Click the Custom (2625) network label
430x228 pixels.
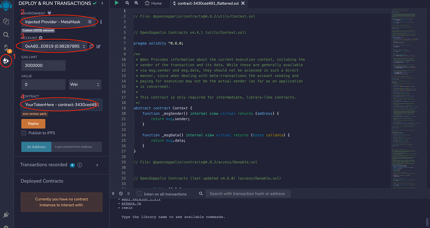click(x=38, y=30)
